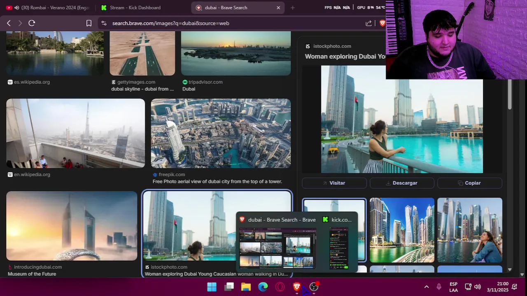Select the dubai - Brave Search tab
The height and width of the screenshot is (296, 527).
[238, 7]
